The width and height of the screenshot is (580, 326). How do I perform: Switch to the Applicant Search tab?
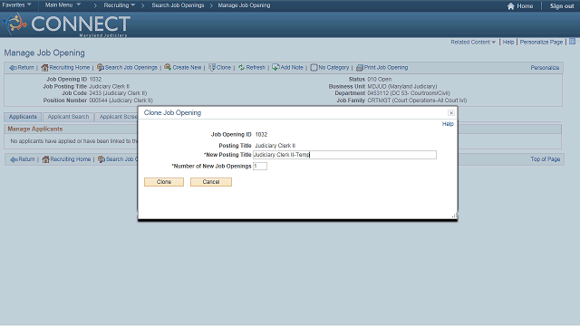click(68, 117)
